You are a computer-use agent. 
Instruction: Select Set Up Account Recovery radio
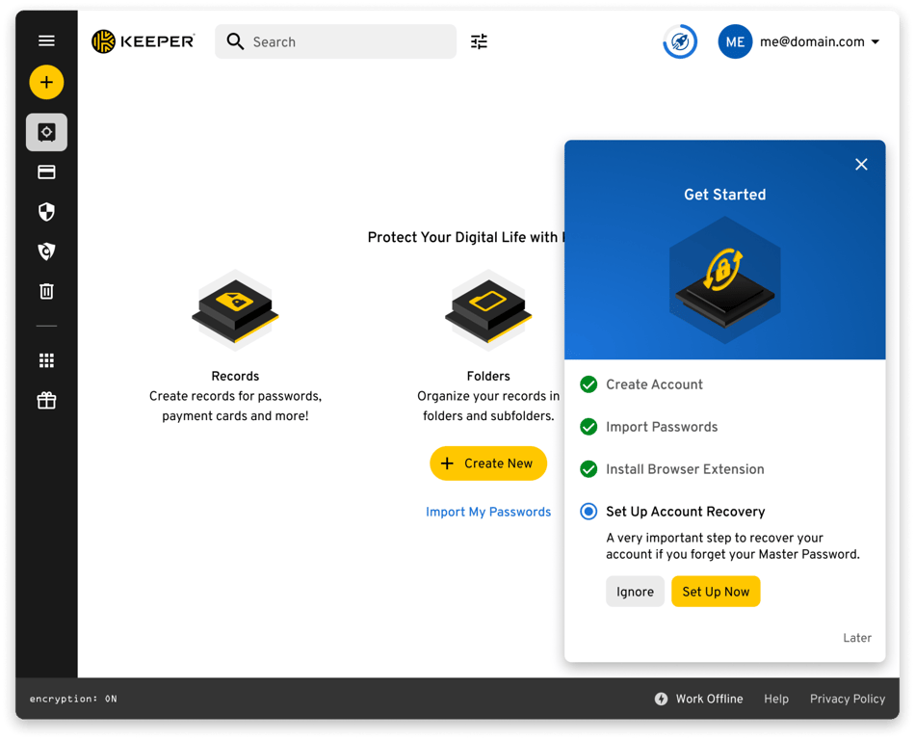click(588, 512)
